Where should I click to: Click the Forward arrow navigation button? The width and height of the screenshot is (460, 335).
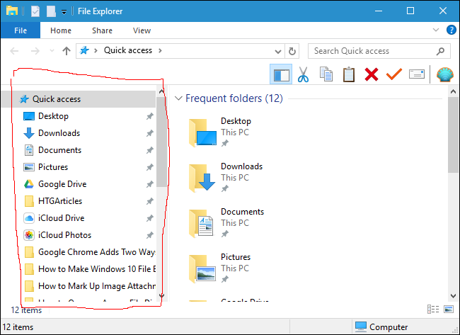pos(35,51)
